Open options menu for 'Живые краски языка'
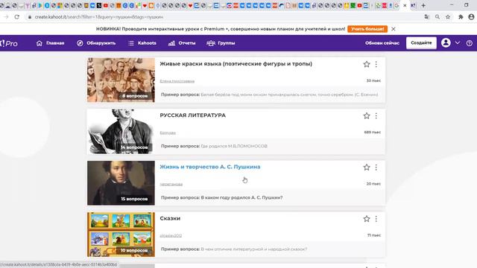477x268 pixels. click(x=376, y=64)
